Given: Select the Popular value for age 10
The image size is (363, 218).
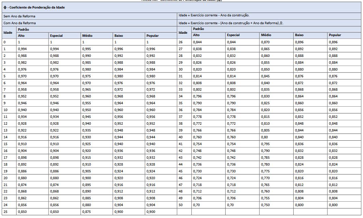Looking at the screenshot, I should (x=151, y=110).
